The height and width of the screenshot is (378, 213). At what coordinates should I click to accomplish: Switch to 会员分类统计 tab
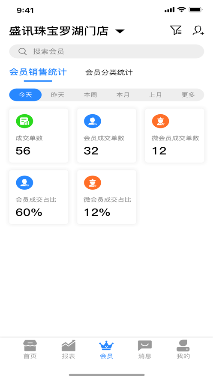tap(109, 73)
